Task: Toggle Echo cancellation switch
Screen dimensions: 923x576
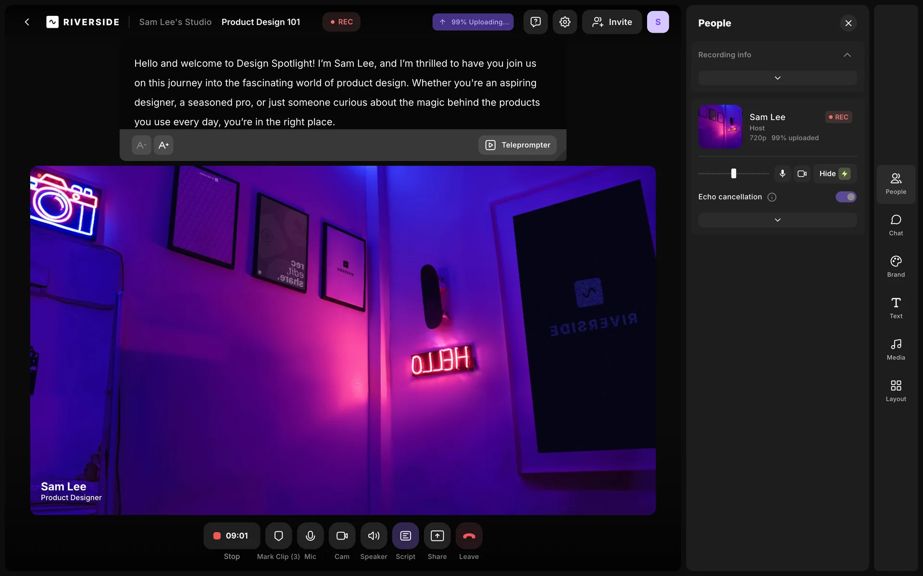Action: point(846,197)
